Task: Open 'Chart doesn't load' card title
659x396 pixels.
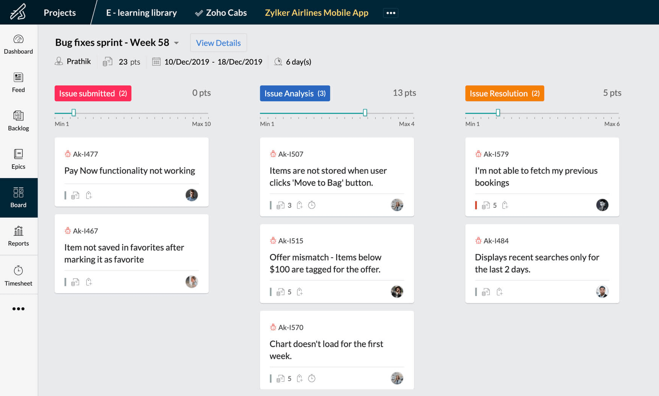Action: click(326, 350)
